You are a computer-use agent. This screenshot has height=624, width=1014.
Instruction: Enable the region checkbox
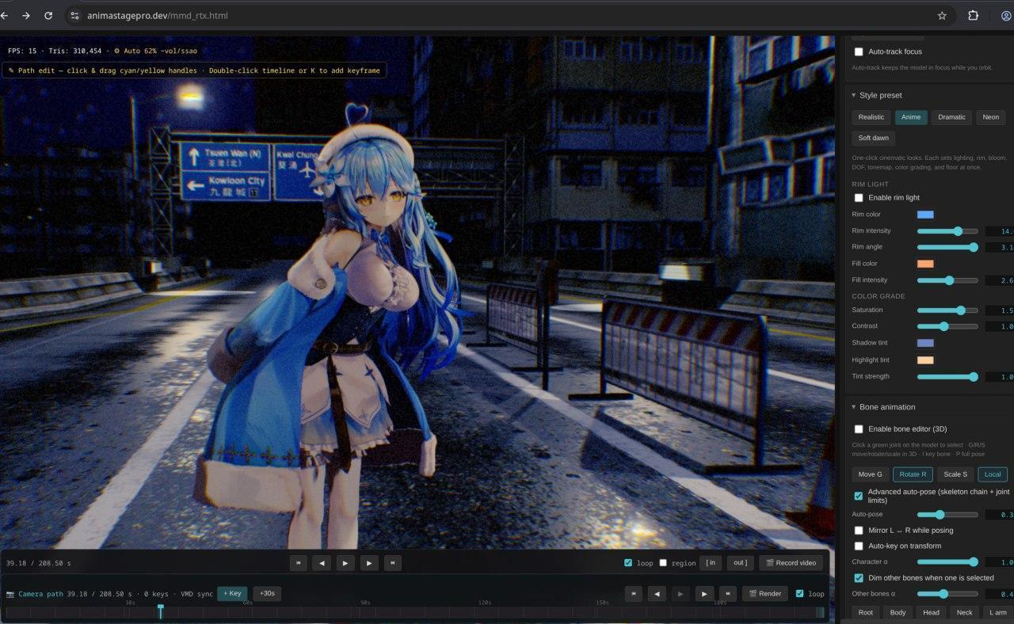click(663, 563)
